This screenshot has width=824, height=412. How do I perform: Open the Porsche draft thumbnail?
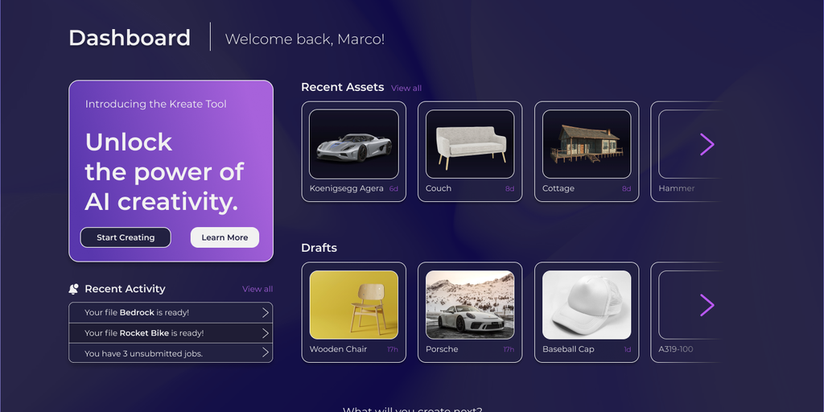pyautogui.click(x=470, y=305)
